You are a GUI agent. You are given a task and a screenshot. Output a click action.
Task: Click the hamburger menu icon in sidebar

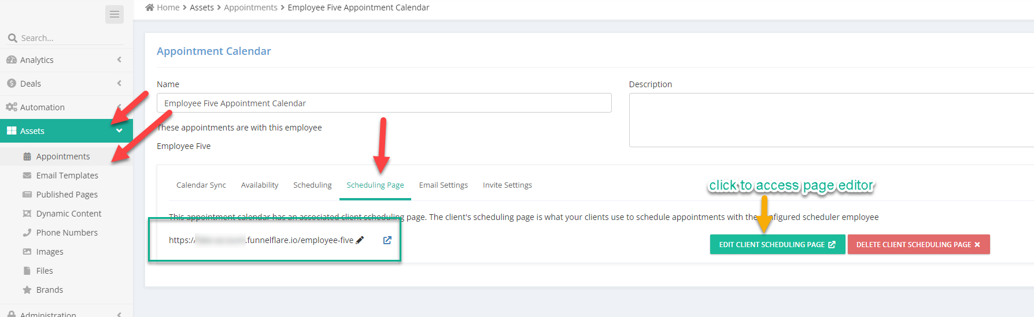(115, 14)
